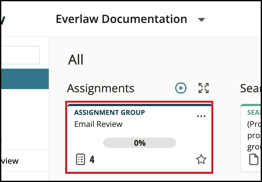Open the three-dot menu on Email Review card
The height and width of the screenshot is (182, 262).
tap(201, 116)
